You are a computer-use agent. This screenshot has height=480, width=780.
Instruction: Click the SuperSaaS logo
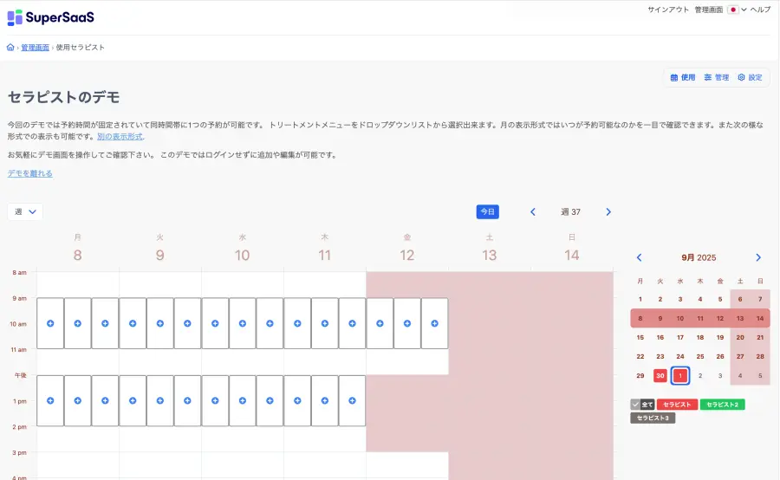tap(50, 17)
